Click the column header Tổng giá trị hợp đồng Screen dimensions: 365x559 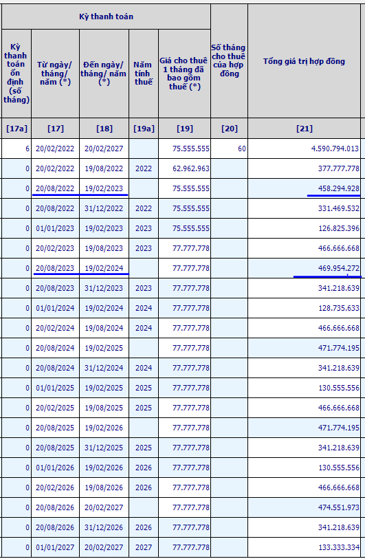pyautogui.click(x=304, y=61)
